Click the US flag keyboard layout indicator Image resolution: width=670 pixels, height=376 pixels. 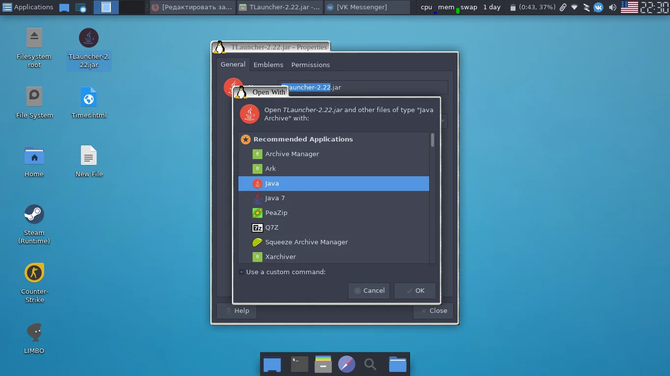(629, 7)
